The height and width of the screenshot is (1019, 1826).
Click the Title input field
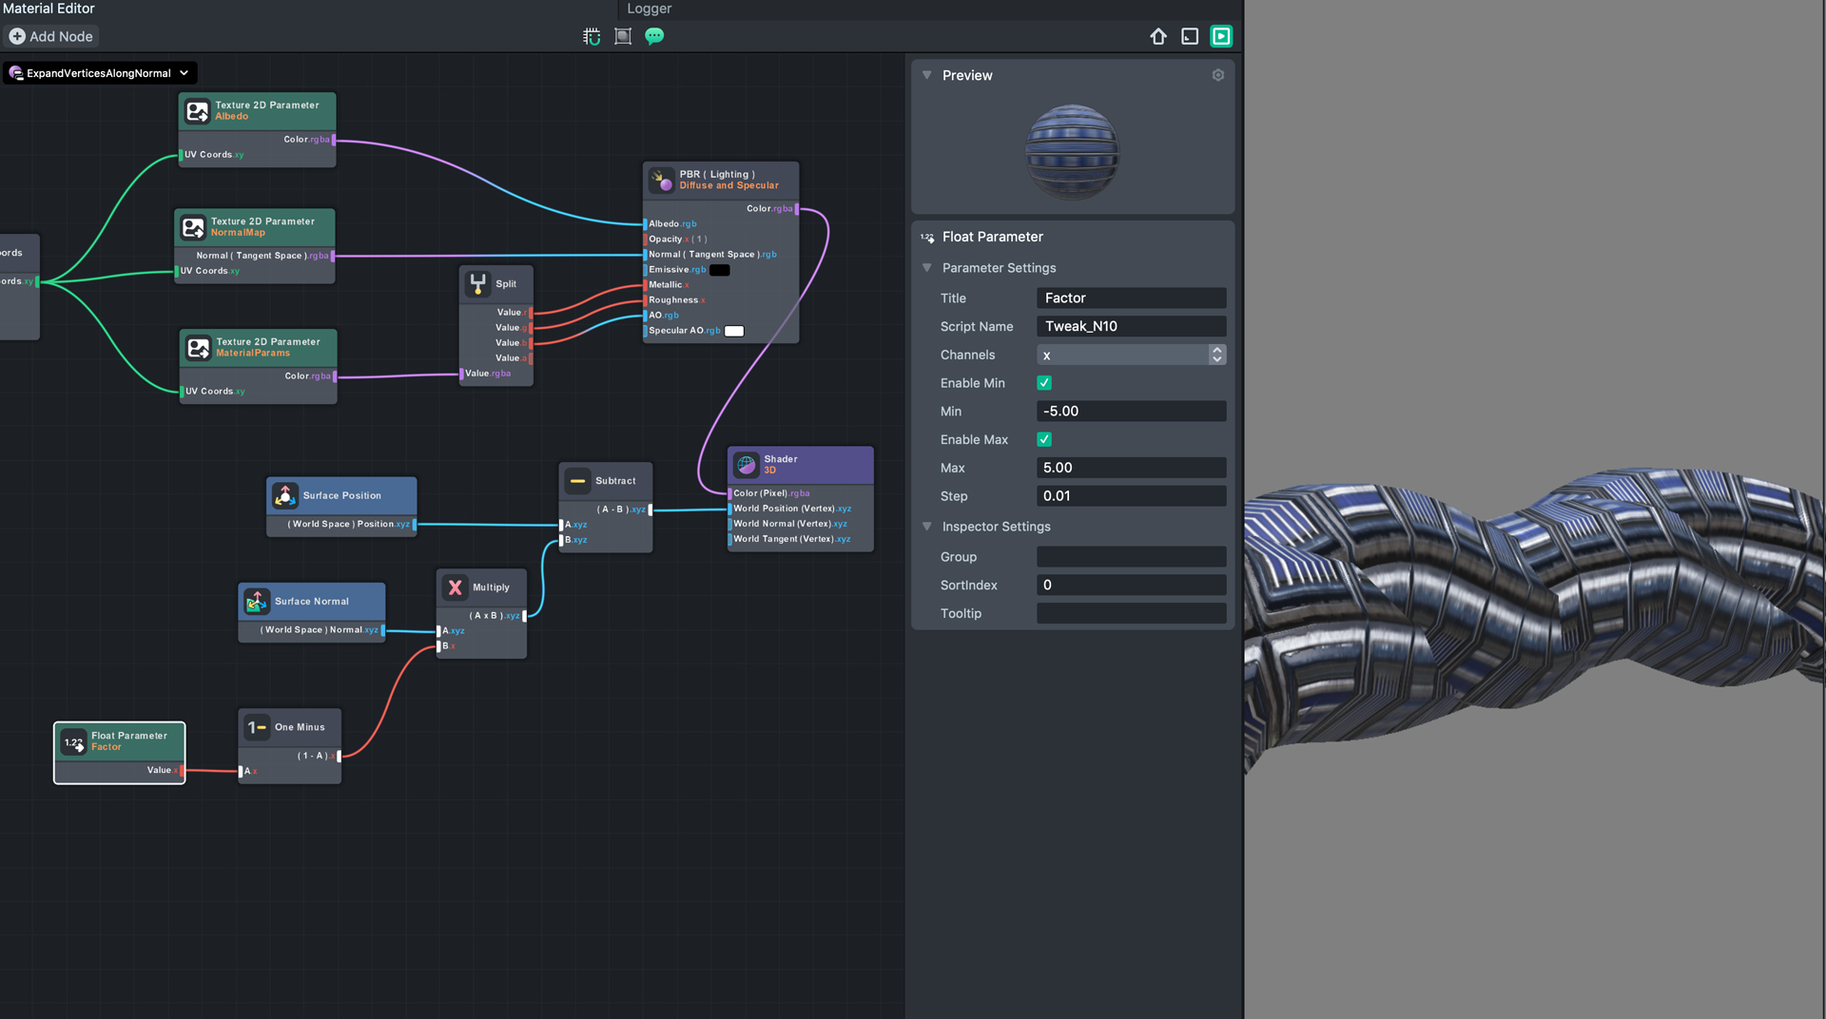click(1130, 298)
